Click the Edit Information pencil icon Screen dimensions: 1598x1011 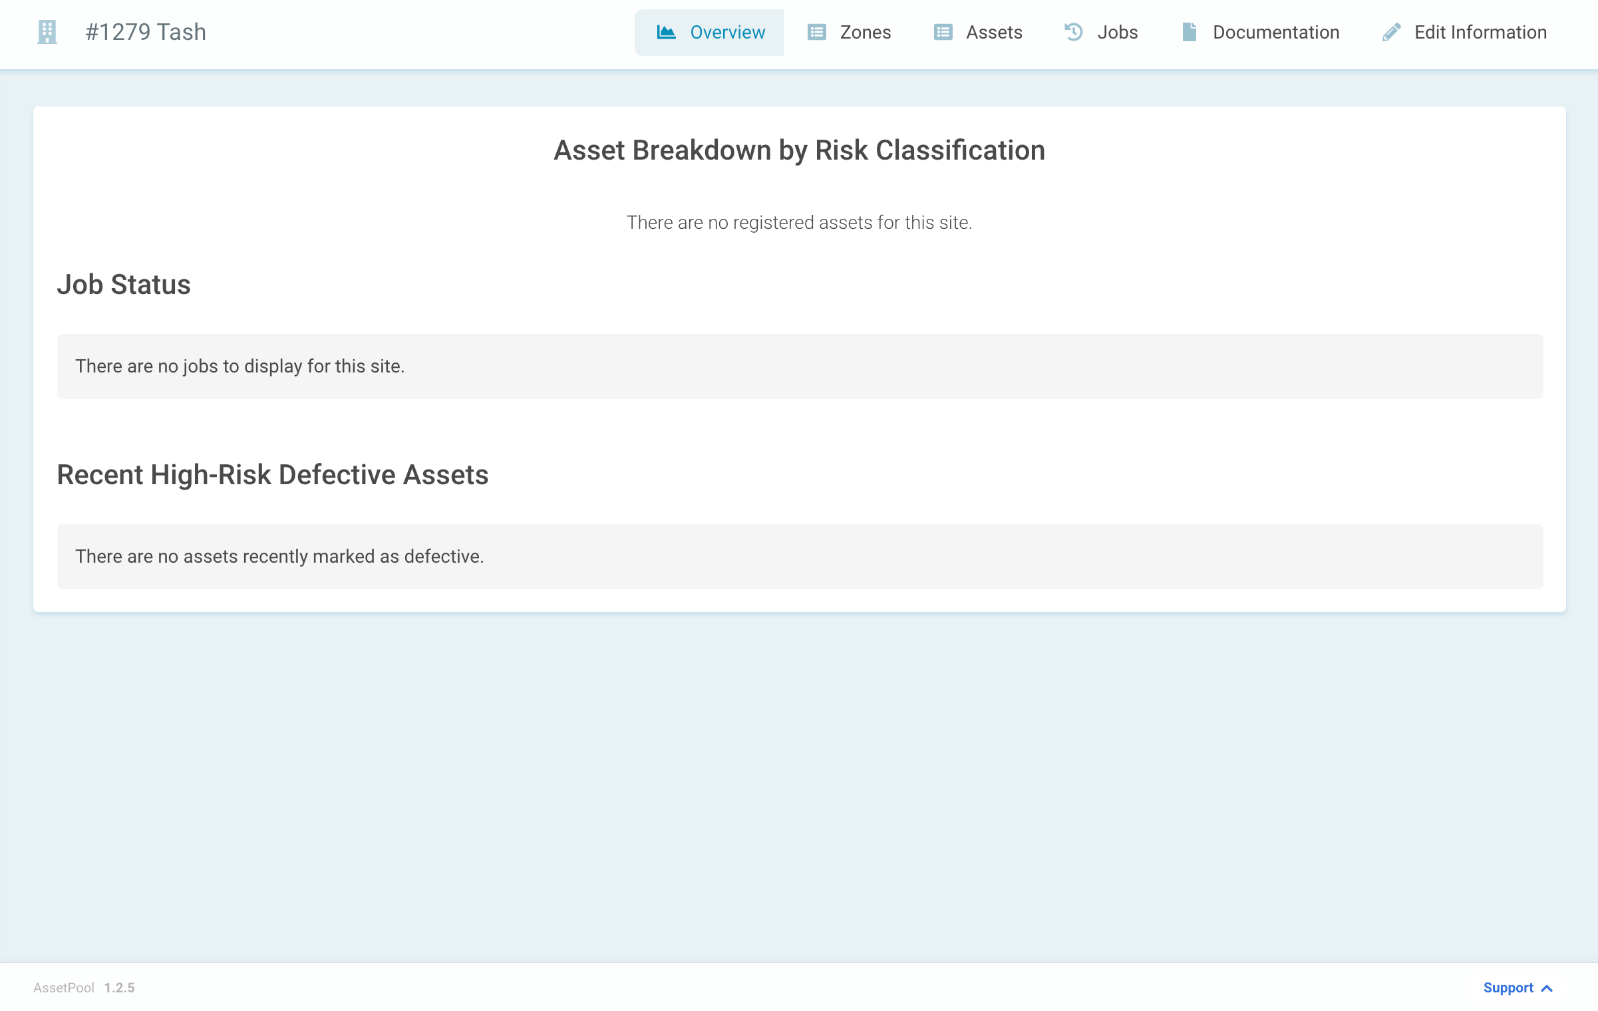(1391, 31)
